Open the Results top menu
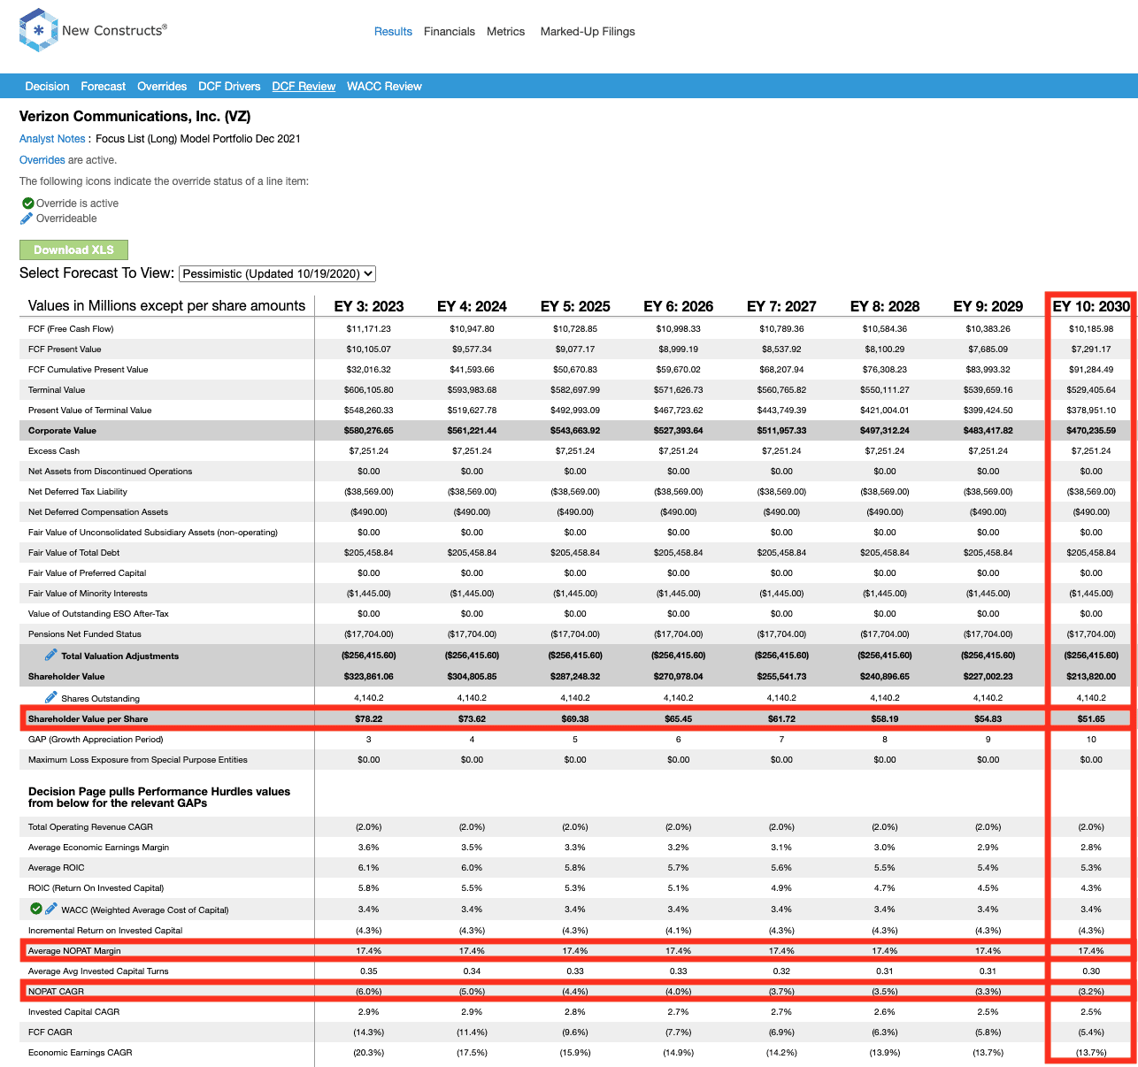 pyautogui.click(x=393, y=31)
